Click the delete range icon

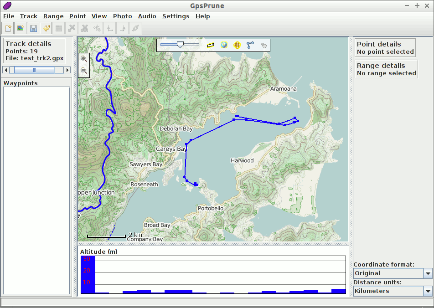(x=84, y=28)
